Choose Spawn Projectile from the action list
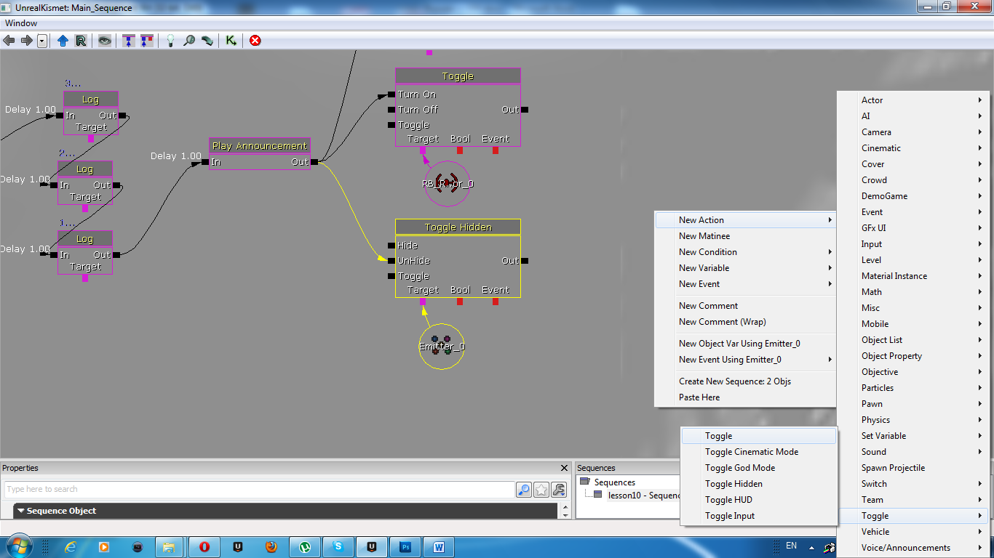994x558 pixels. click(913, 468)
